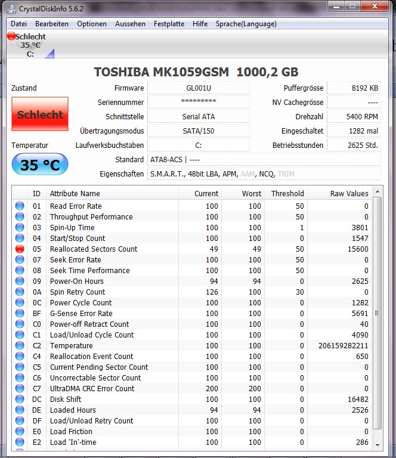
Task: Click the scroll down arrow of attribute list
Action: 378,445
